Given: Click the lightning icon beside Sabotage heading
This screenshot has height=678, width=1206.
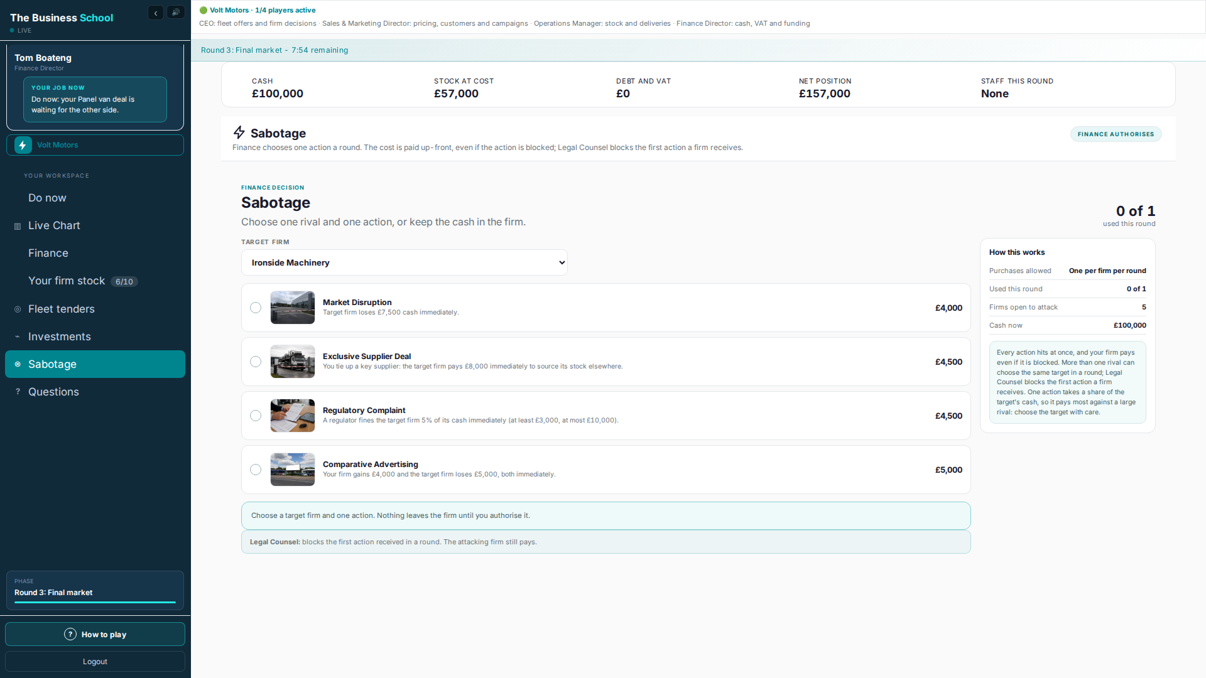Looking at the screenshot, I should [239, 132].
